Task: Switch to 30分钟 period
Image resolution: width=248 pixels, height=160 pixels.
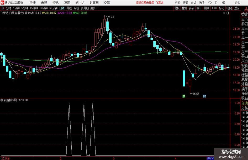Action: [x=44, y=8]
